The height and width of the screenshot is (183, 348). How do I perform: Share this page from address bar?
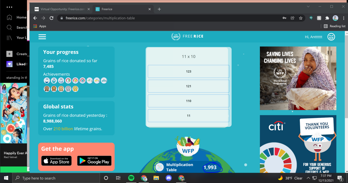tap(293, 18)
